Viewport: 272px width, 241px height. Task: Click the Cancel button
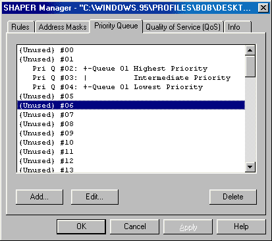point(134,226)
